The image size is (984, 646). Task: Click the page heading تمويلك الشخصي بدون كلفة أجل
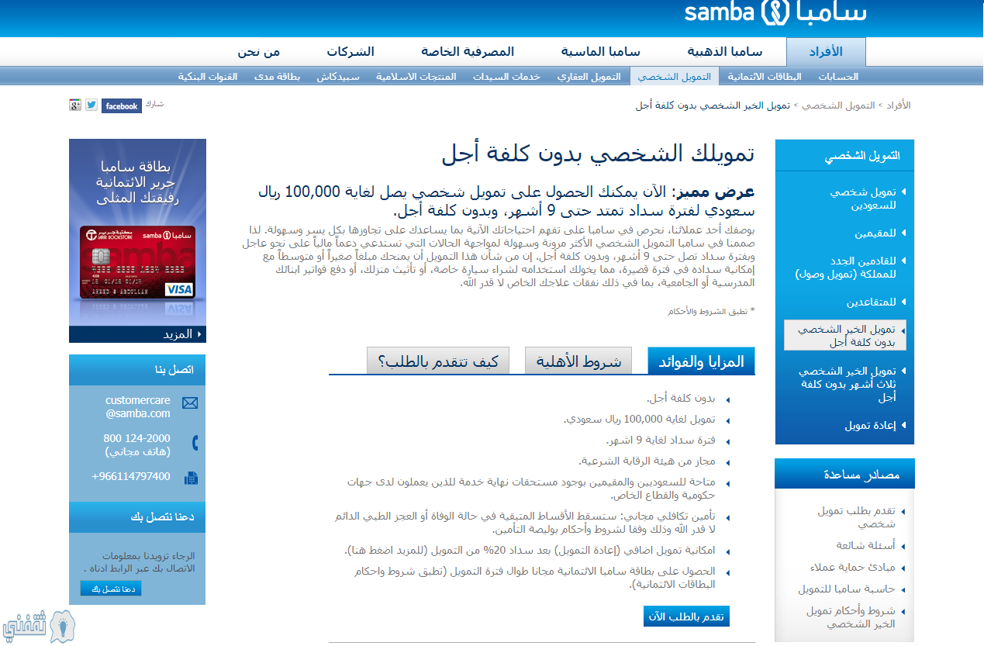598,154
